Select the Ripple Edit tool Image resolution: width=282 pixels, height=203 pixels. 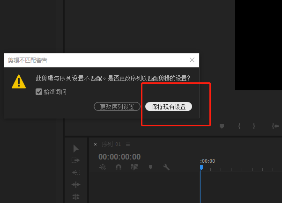coord(76,184)
